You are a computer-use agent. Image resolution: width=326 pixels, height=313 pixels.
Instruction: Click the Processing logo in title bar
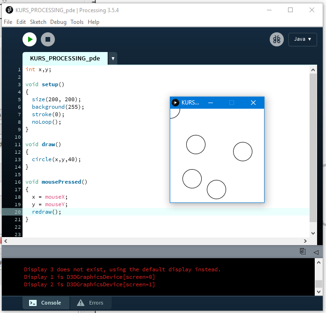[9, 10]
